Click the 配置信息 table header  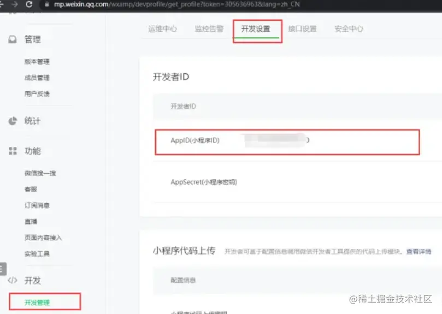(183, 280)
